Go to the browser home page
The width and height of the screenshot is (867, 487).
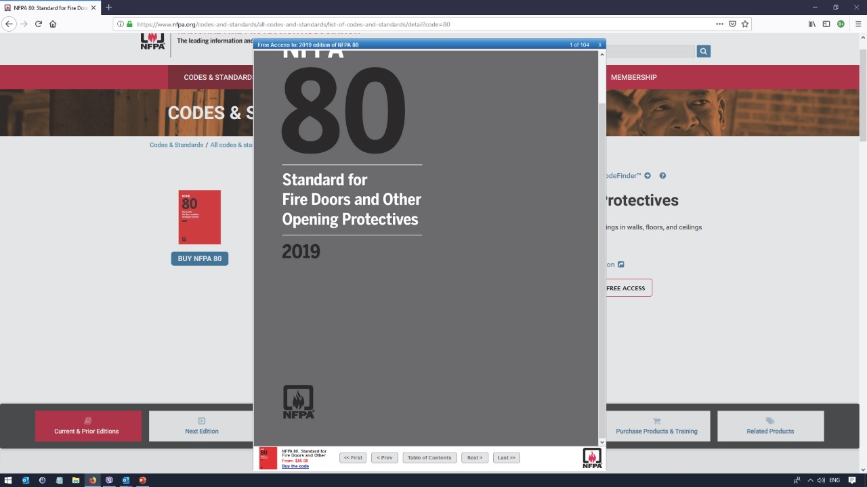[53, 24]
